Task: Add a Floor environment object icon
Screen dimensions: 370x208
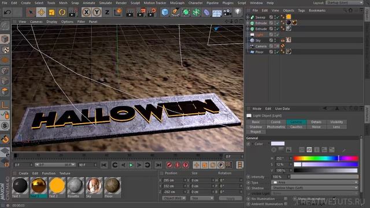Action: click(217, 12)
